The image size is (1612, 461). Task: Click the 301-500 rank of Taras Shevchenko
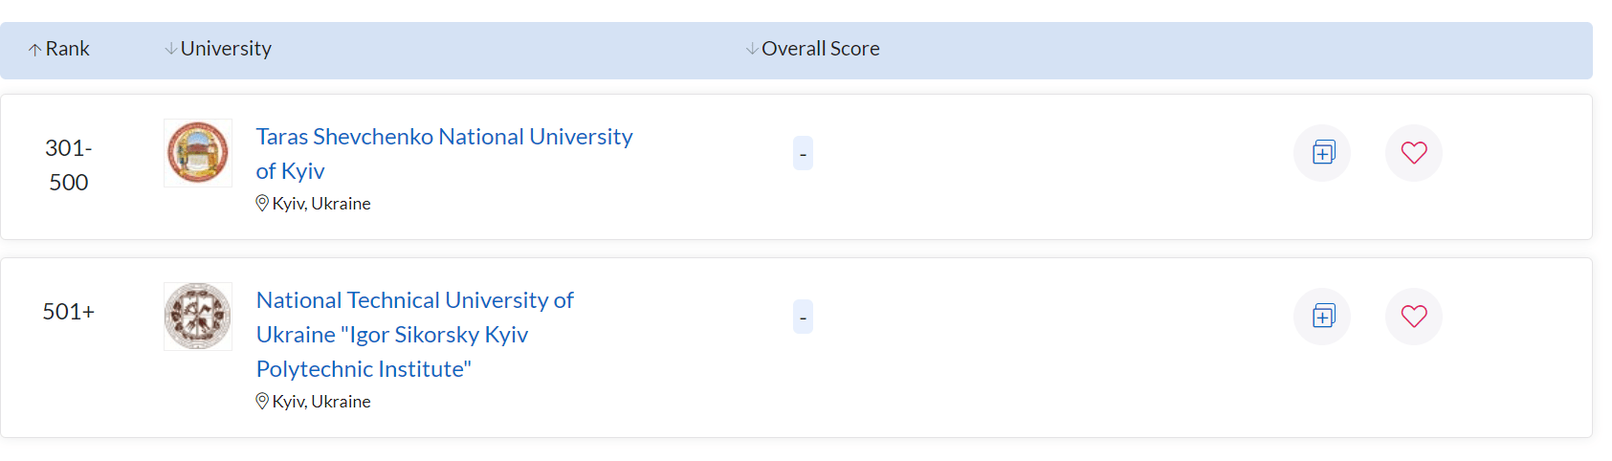pyautogui.click(x=69, y=165)
